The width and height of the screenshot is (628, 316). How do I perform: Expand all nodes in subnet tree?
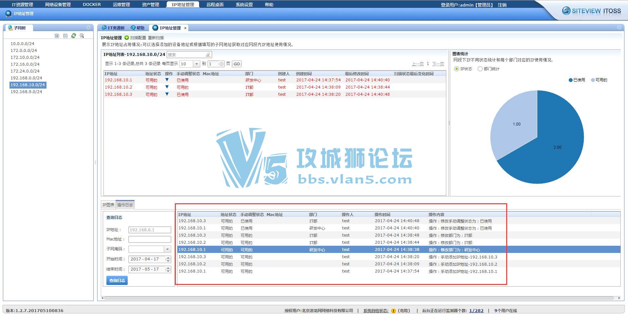57,36
